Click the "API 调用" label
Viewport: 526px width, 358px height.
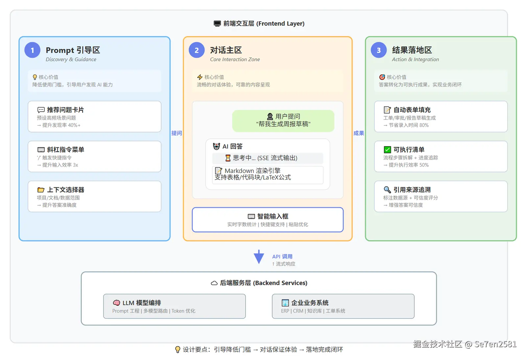pos(282,257)
